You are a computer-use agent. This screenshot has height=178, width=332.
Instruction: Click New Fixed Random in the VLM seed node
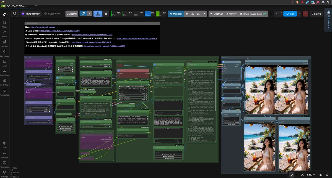point(168,156)
